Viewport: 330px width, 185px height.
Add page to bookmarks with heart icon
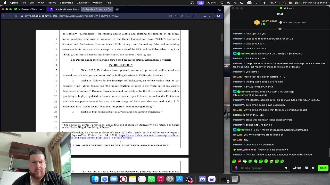click(187, 16)
